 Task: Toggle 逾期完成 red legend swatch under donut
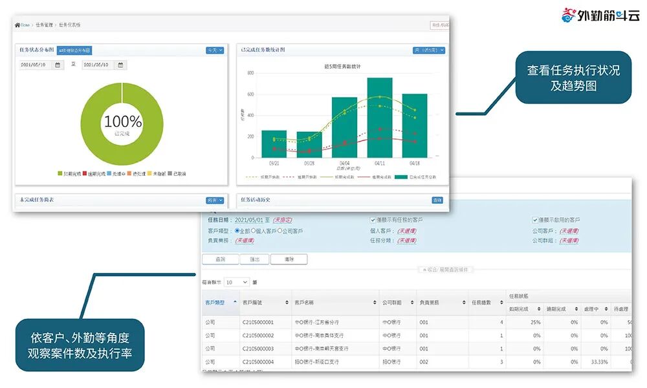tap(85, 173)
